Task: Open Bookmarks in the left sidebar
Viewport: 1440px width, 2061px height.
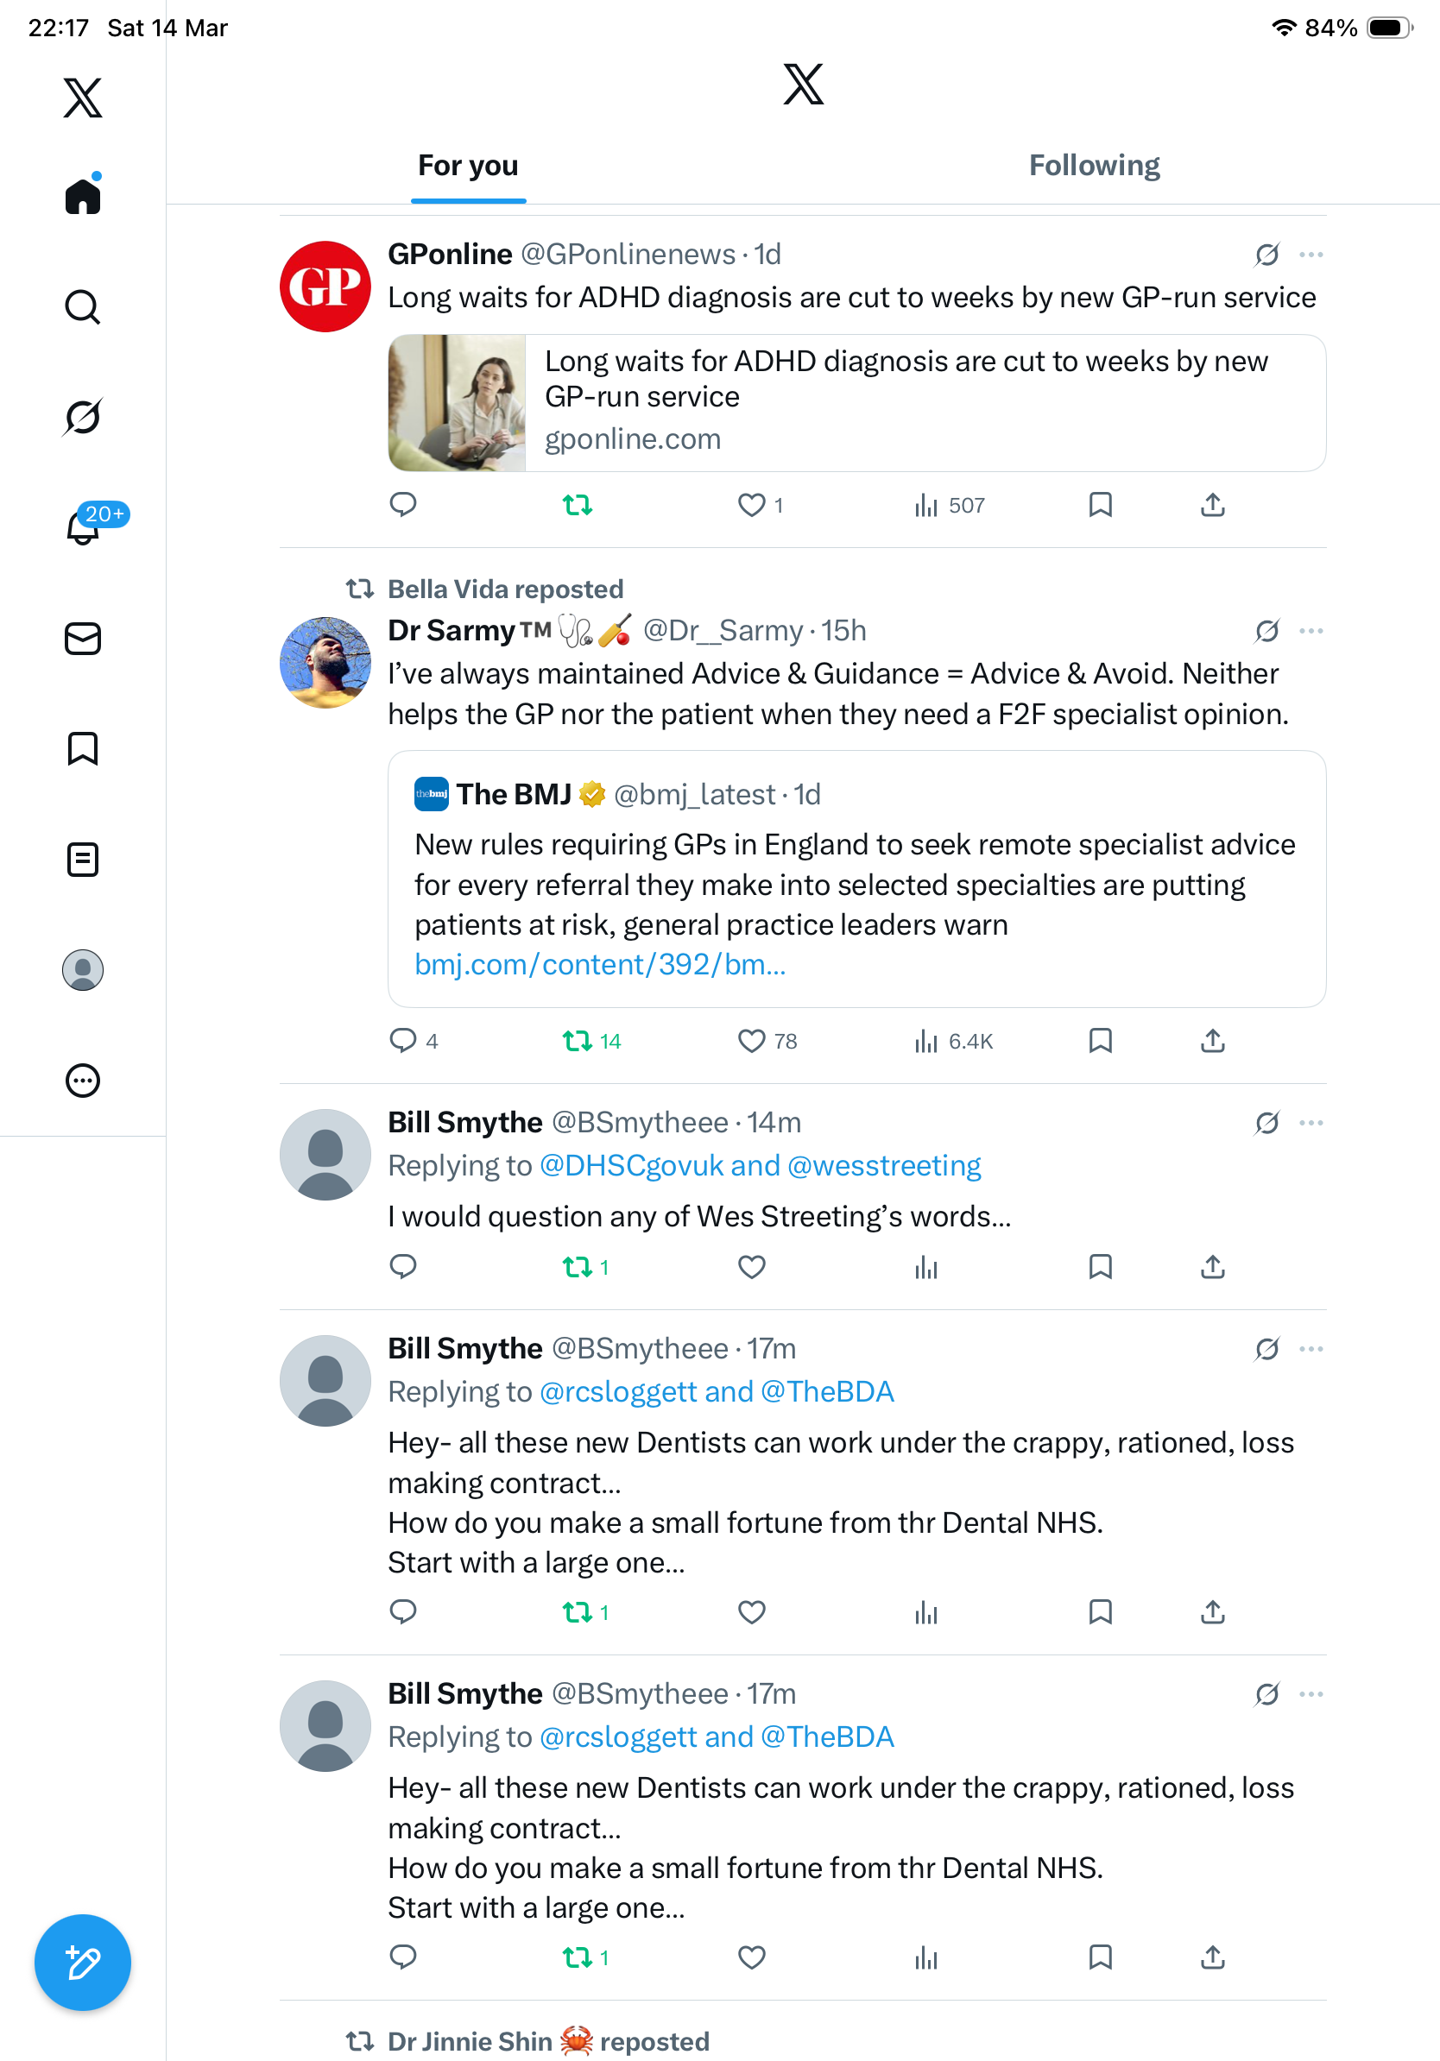Action: pos(83,748)
